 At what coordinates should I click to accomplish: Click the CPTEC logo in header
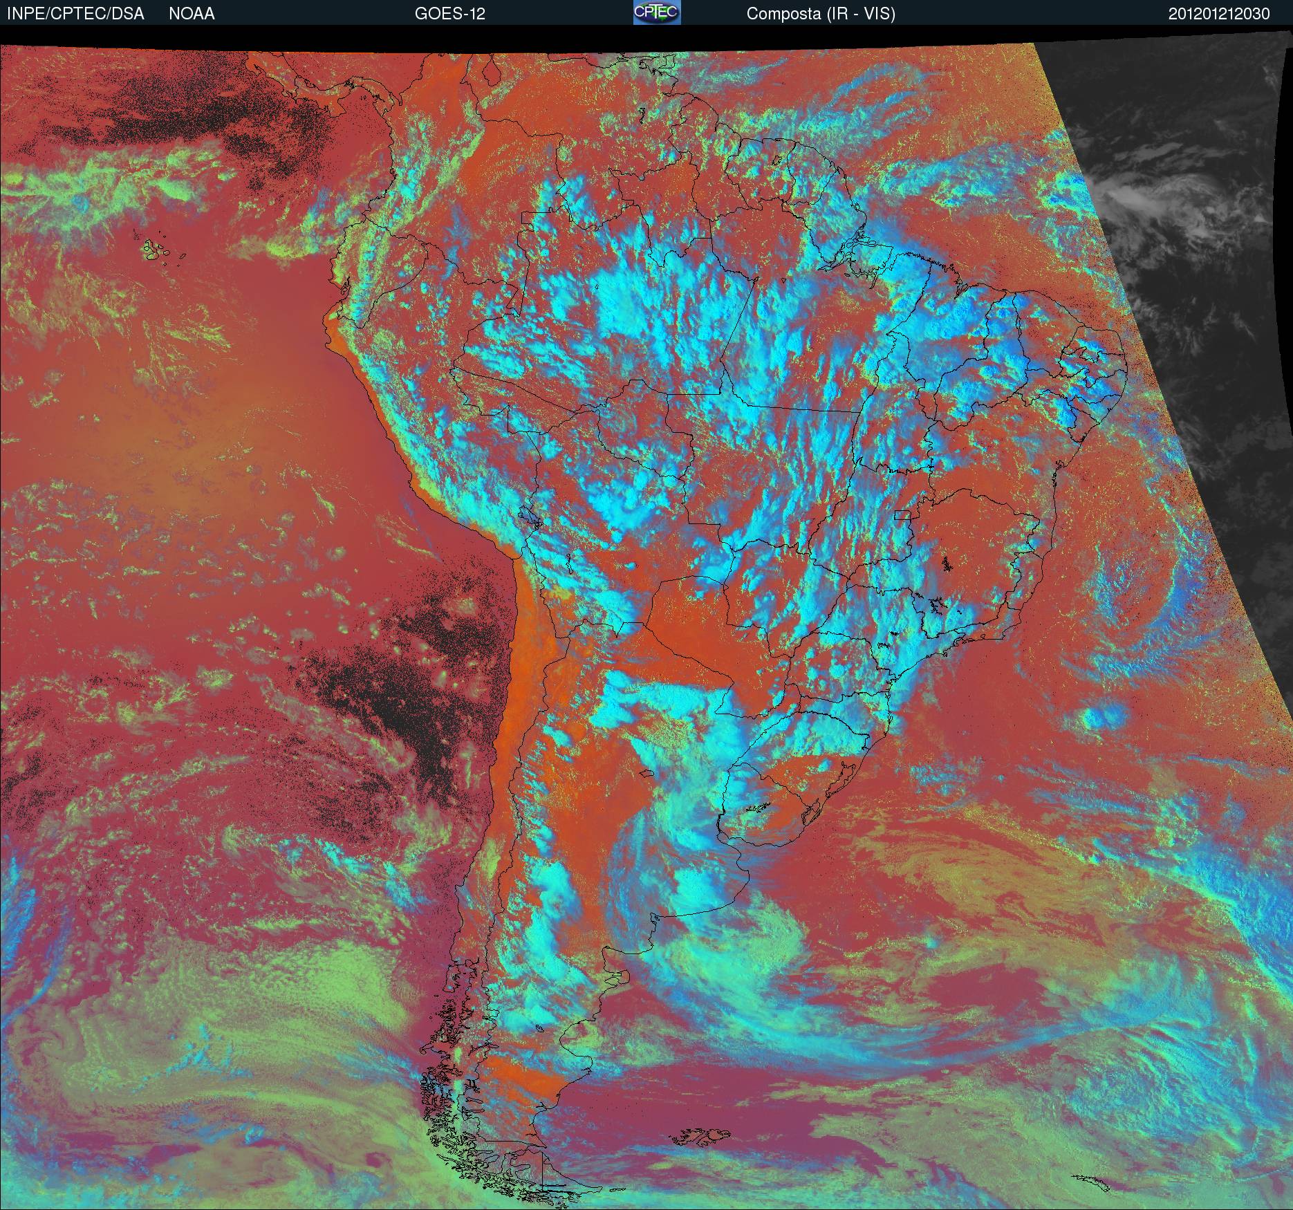pos(657,12)
